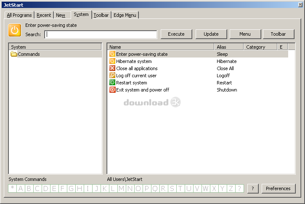Click the Commands folder icon
This screenshot has height=204, width=305.
[x=13, y=54]
